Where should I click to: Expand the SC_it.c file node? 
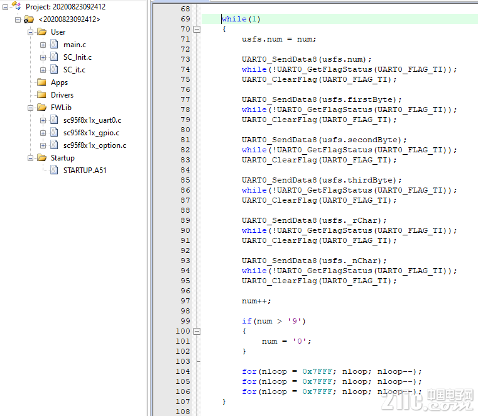pyautogui.click(x=43, y=70)
